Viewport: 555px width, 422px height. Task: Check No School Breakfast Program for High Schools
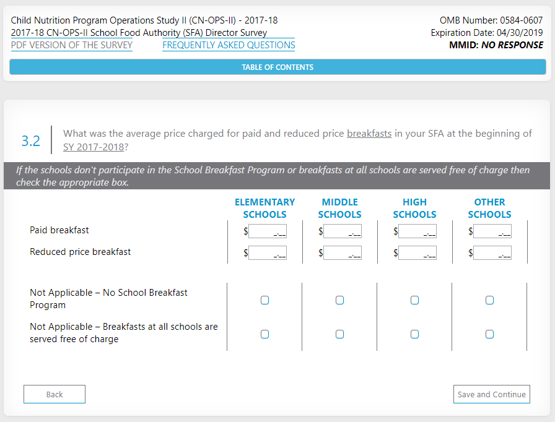[x=414, y=300]
